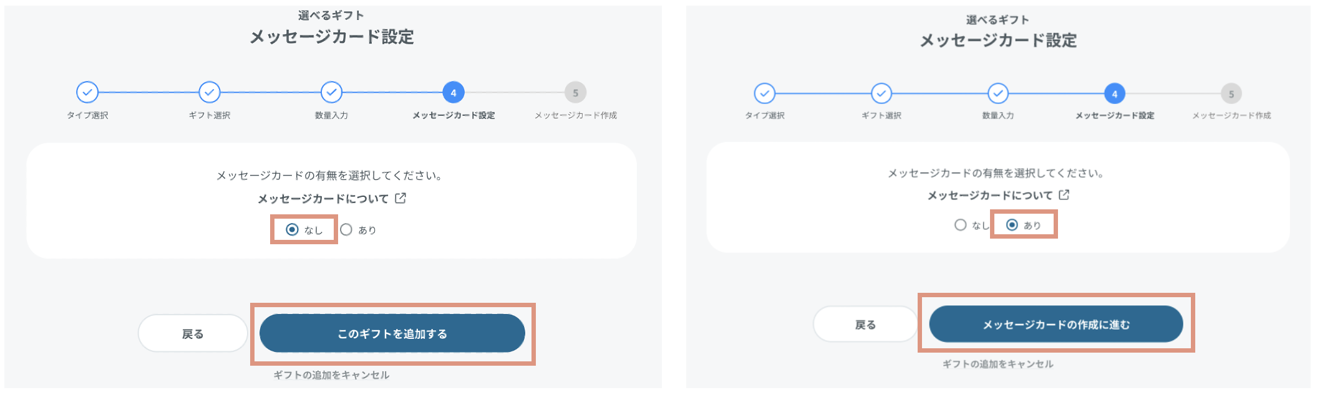Click the step 5 circle in the right panel
Viewport: 1320px width, 395px height.
tap(1231, 94)
